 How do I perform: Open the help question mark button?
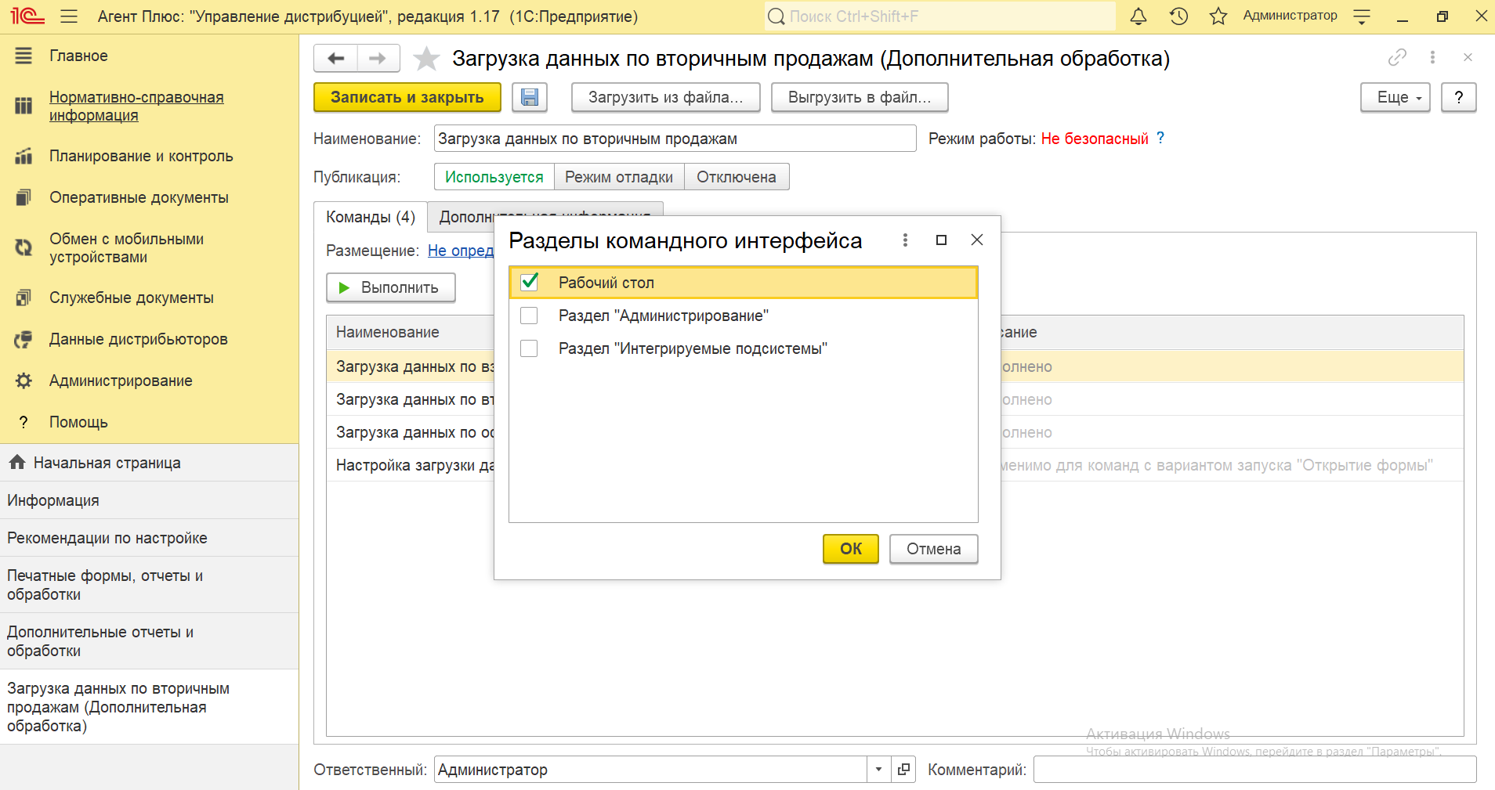[1458, 97]
